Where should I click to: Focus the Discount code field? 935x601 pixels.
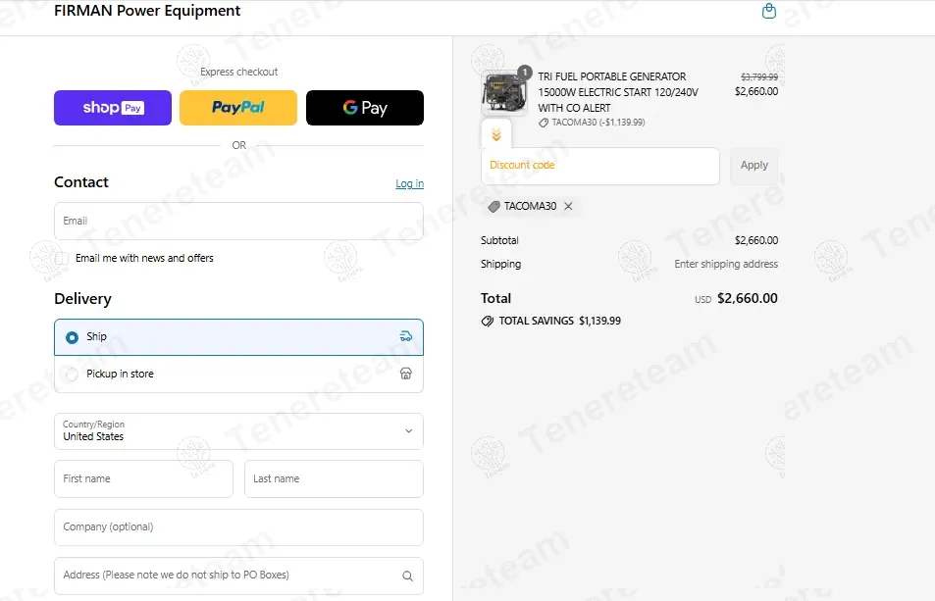pyautogui.click(x=599, y=166)
